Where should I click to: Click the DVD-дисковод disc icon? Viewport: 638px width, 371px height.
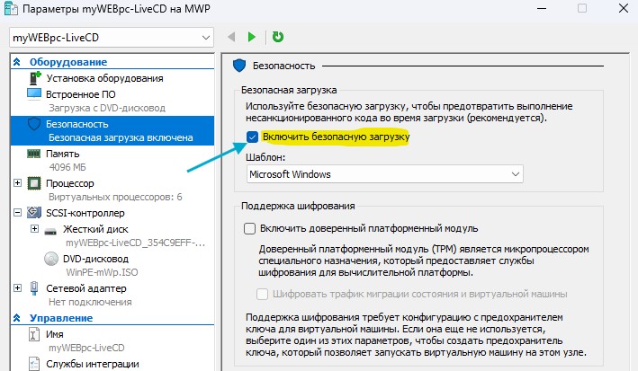52,259
